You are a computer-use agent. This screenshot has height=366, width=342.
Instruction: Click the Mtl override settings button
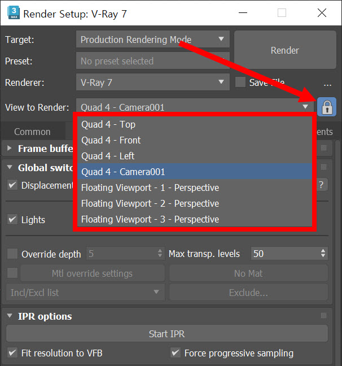click(93, 273)
